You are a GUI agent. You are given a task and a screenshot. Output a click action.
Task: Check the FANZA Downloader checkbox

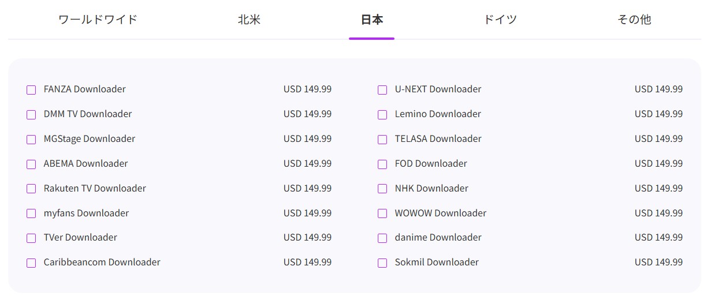[31, 90]
